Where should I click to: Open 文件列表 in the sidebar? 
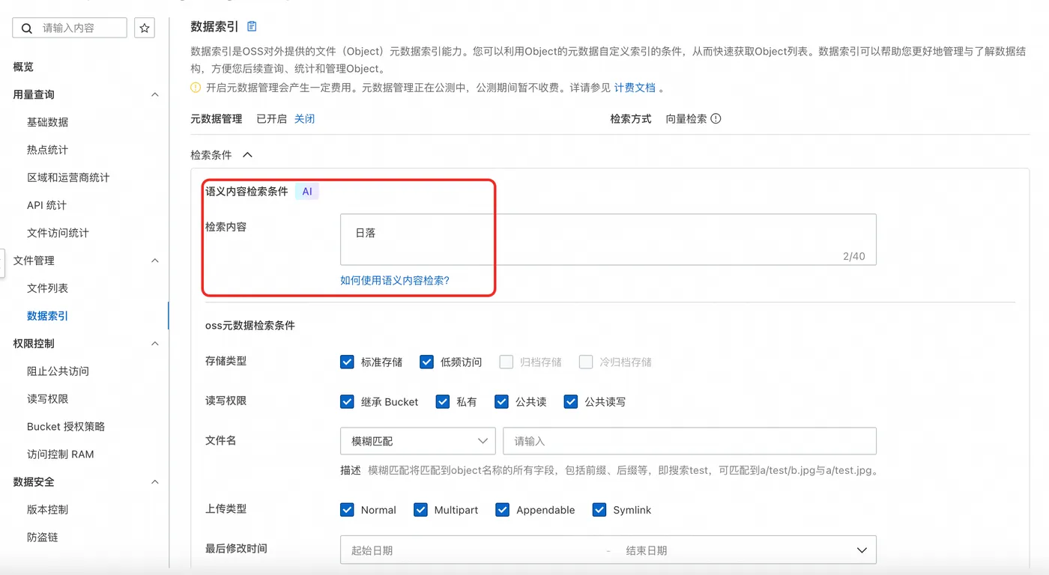click(47, 288)
